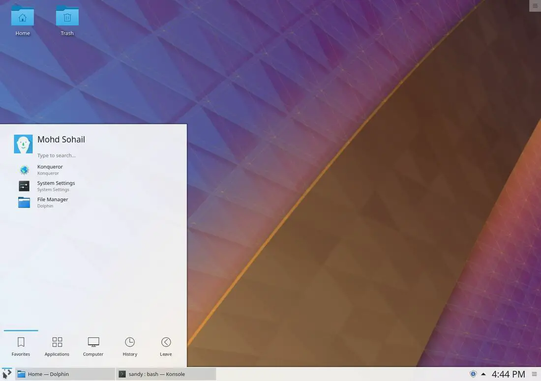Switch to the Applications tab
Screen dimensions: 541x381
[x=57, y=347]
